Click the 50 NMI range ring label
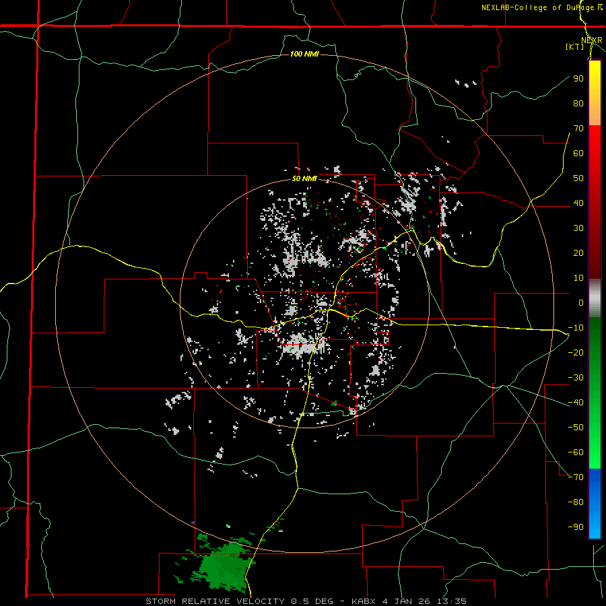 click(x=304, y=178)
